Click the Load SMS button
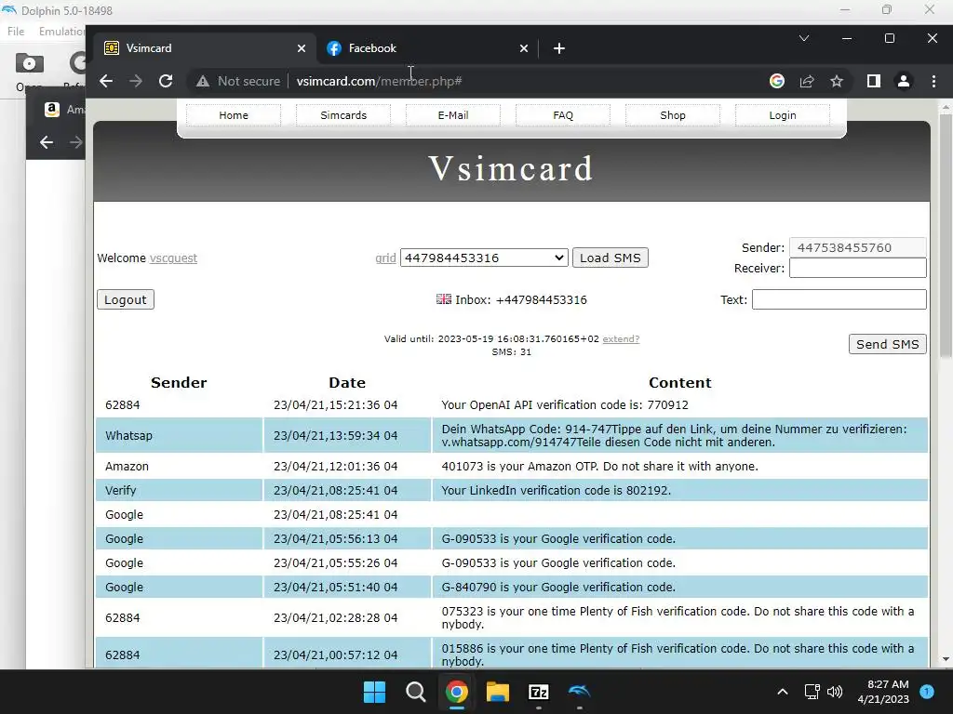The height and width of the screenshot is (714, 953). point(611,258)
